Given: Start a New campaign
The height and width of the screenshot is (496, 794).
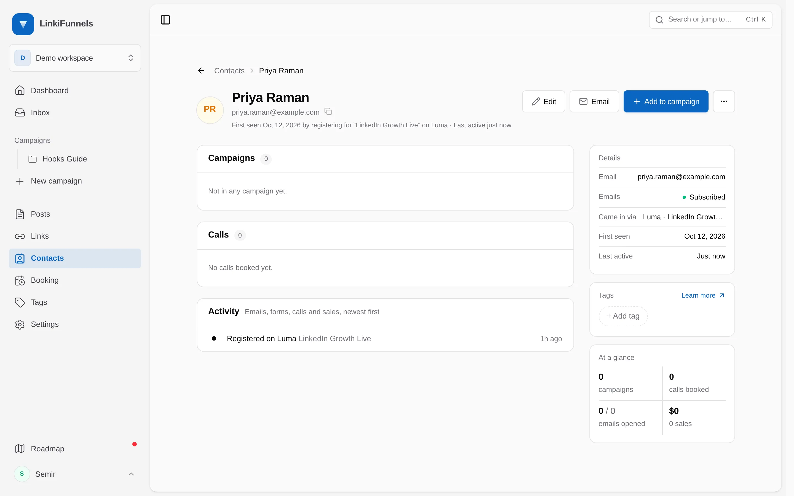Looking at the screenshot, I should coord(75,181).
